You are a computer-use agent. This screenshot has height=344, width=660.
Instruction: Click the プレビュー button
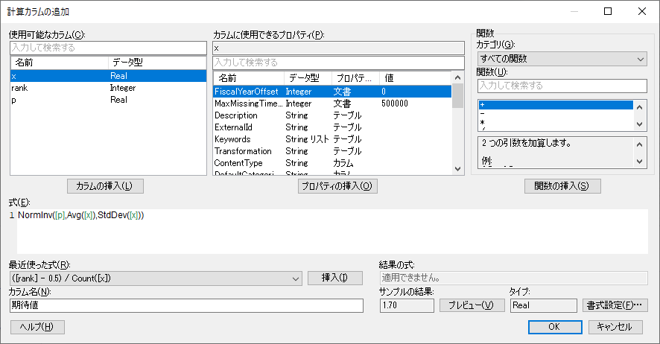tap(472, 305)
